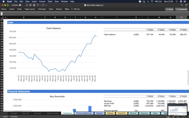Open the document title dropdown chevron
This screenshot has height=118, width=189.
[105, 5]
